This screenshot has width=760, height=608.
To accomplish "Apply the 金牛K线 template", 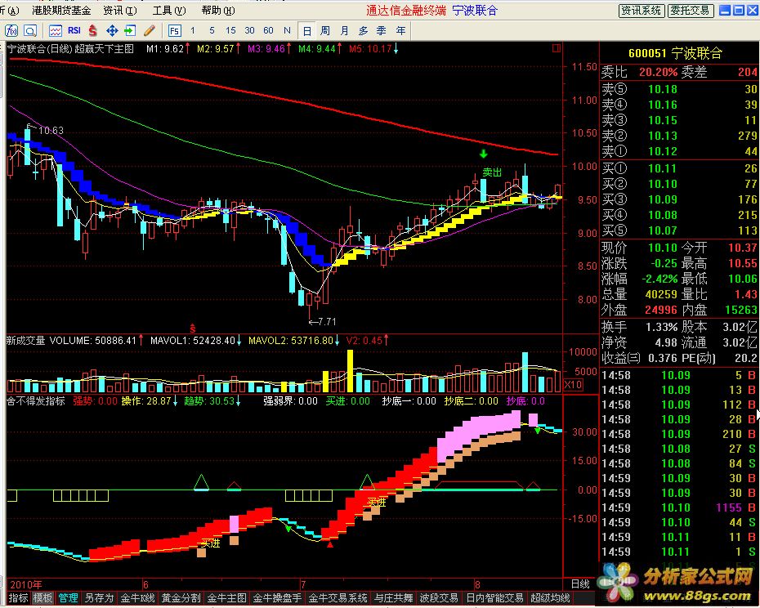I will [137, 598].
